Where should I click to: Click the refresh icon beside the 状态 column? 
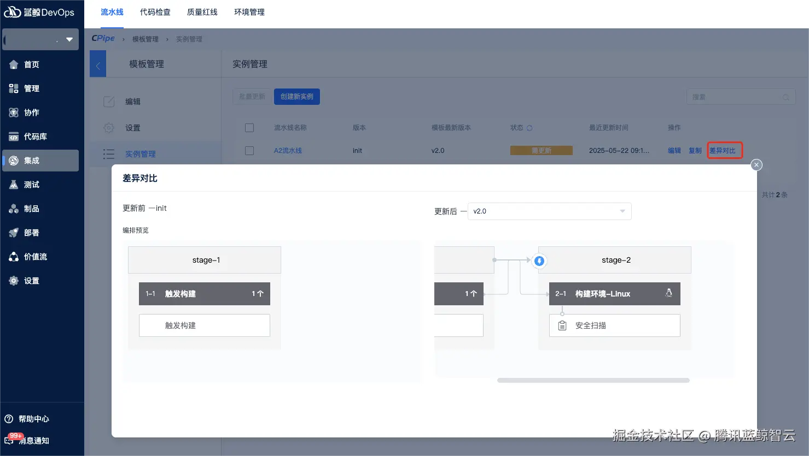[529, 127]
